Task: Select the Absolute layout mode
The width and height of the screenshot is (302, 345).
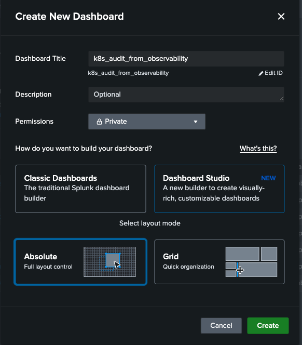Action: coord(80,262)
